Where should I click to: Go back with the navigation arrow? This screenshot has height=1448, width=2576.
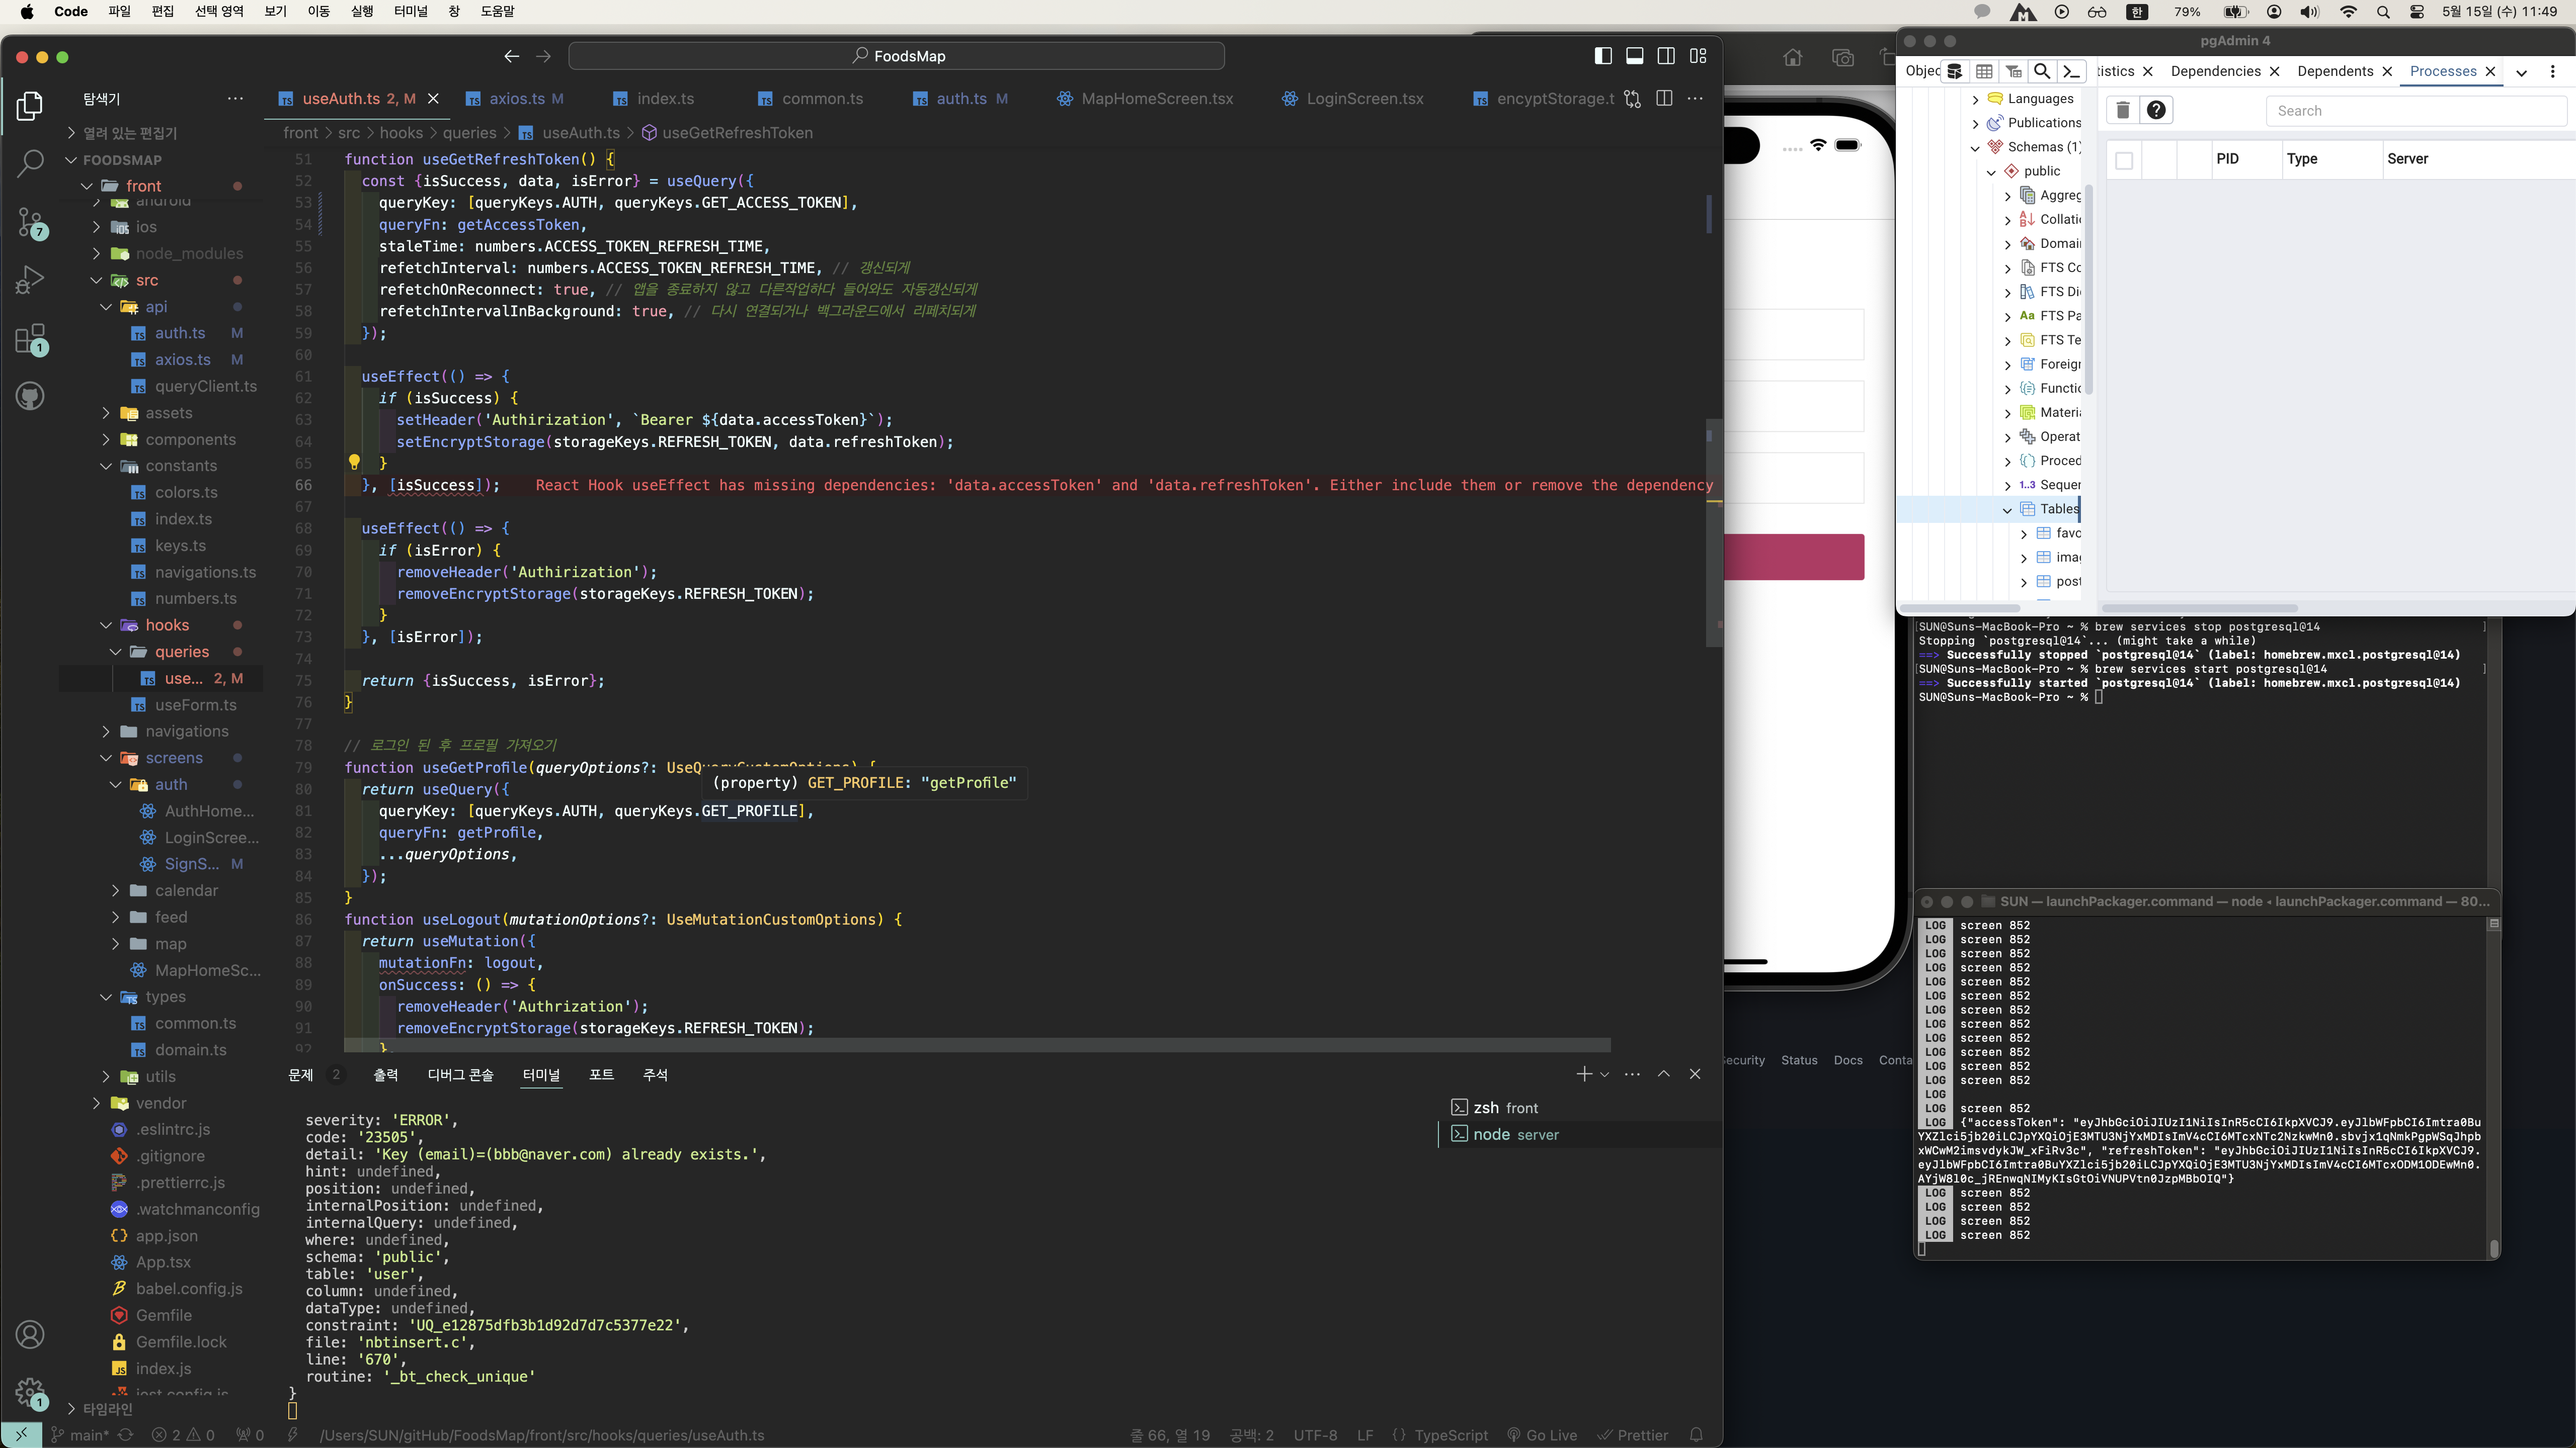coord(512,56)
